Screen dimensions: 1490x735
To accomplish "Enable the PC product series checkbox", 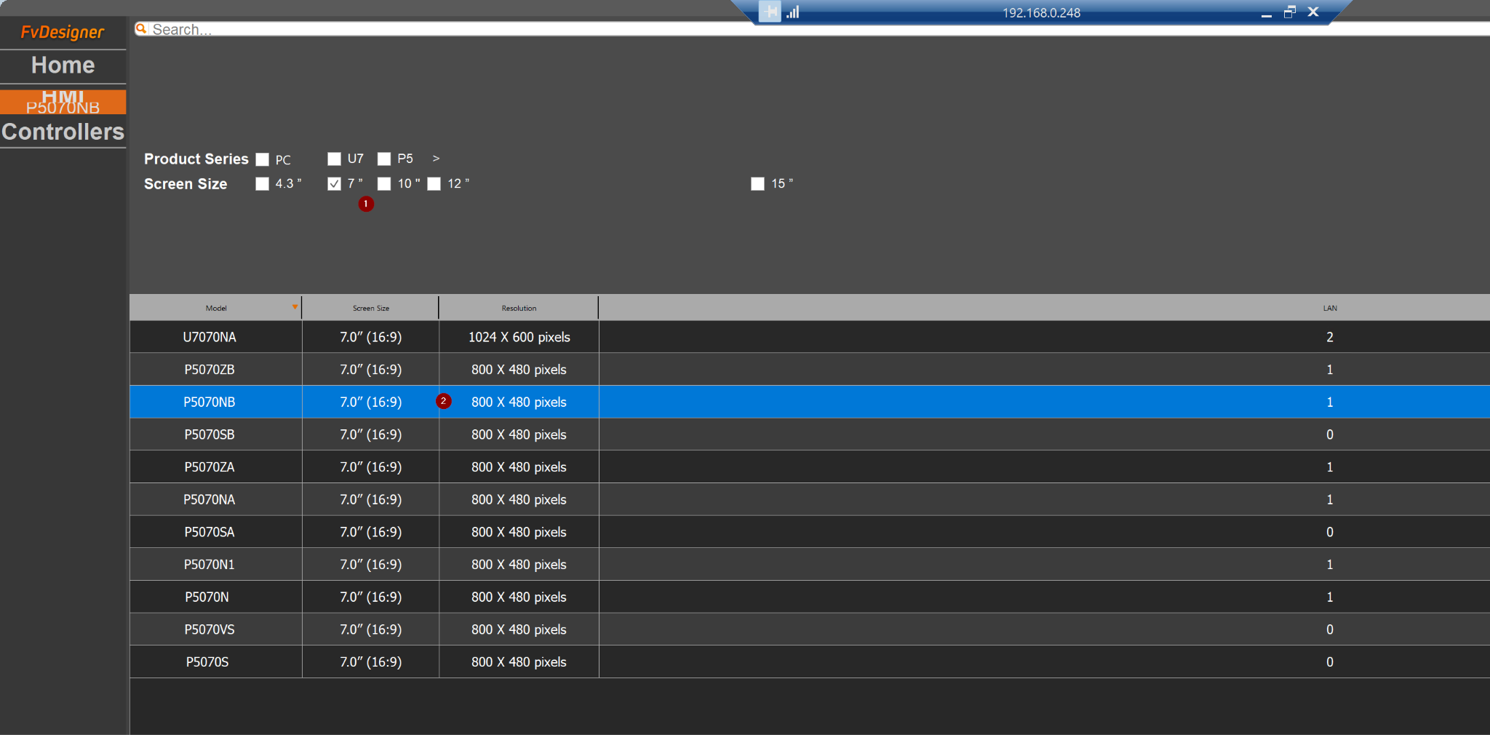I will [x=263, y=159].
